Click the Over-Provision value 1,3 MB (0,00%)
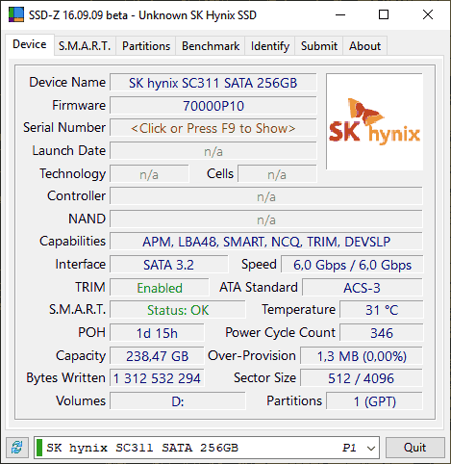 tap(362, 356)
